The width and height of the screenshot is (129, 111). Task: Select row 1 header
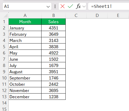(x=4, y=22)
